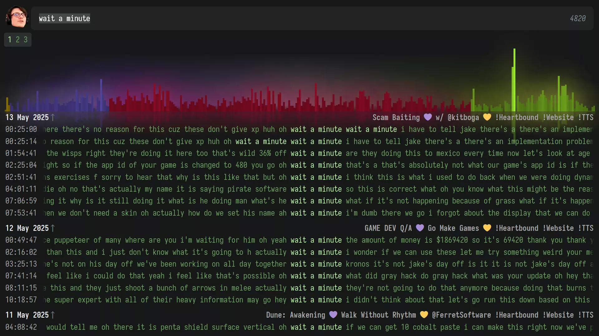This screenshot has height=336, width=599.
Task: Select transcript line mentioning 'gray hack'
Action: point(318,276)
